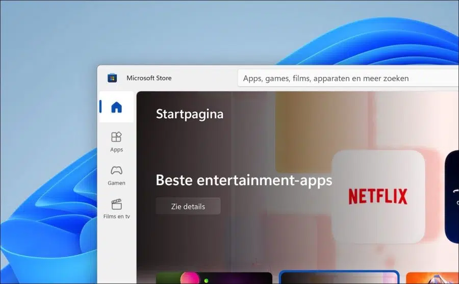Open the Home tab in the sidebar
The width and height of the screenshot is (459, 284).
[116, 107]
